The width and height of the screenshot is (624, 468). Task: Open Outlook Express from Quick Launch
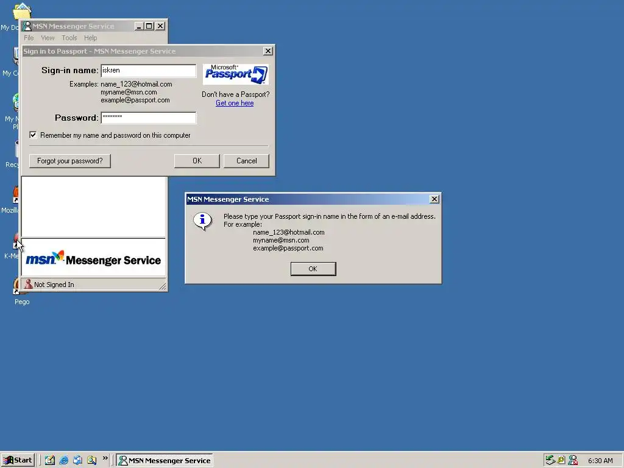pyautogui.click(x=77, y=460)
